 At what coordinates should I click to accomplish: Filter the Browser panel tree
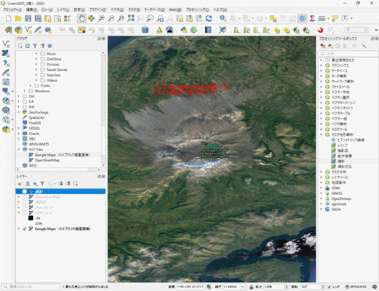tap(35, 46)
